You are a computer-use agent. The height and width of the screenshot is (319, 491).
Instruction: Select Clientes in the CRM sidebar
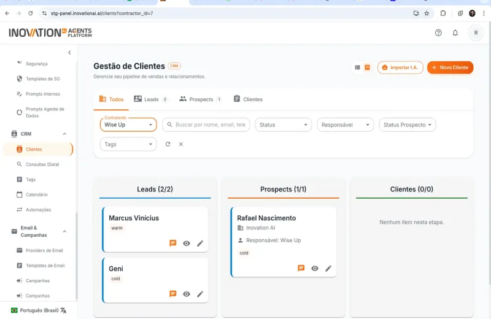[37, 149]
